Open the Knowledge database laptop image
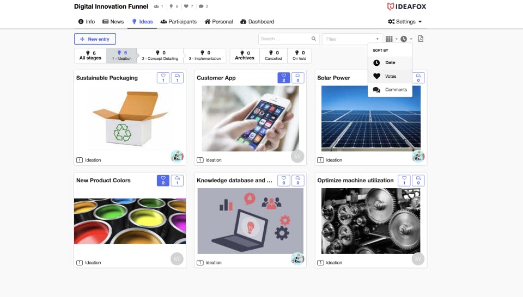 tap(250, 221)
